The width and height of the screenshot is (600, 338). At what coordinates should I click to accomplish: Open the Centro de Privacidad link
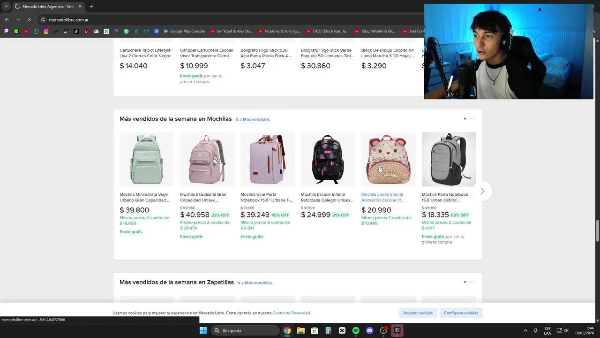pos(292,313)
